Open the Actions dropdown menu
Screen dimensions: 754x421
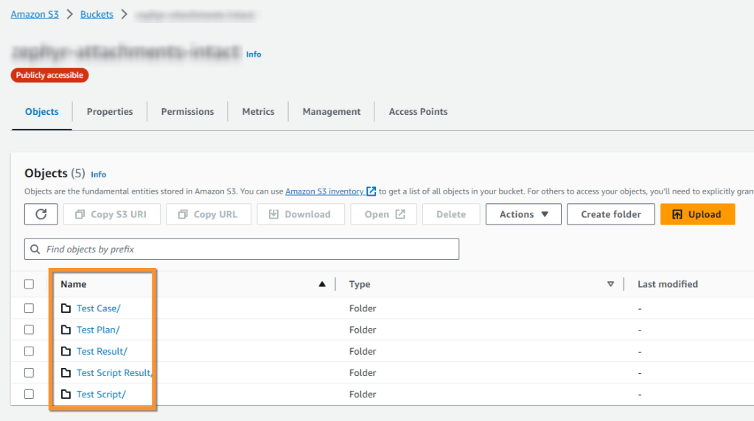coord(523,214)
